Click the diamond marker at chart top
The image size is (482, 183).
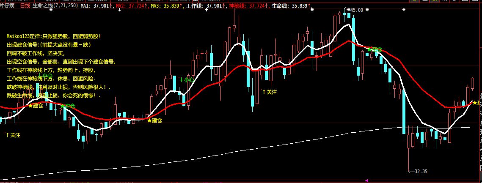tap(404, 10)
